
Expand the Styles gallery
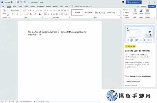[119, 12]
